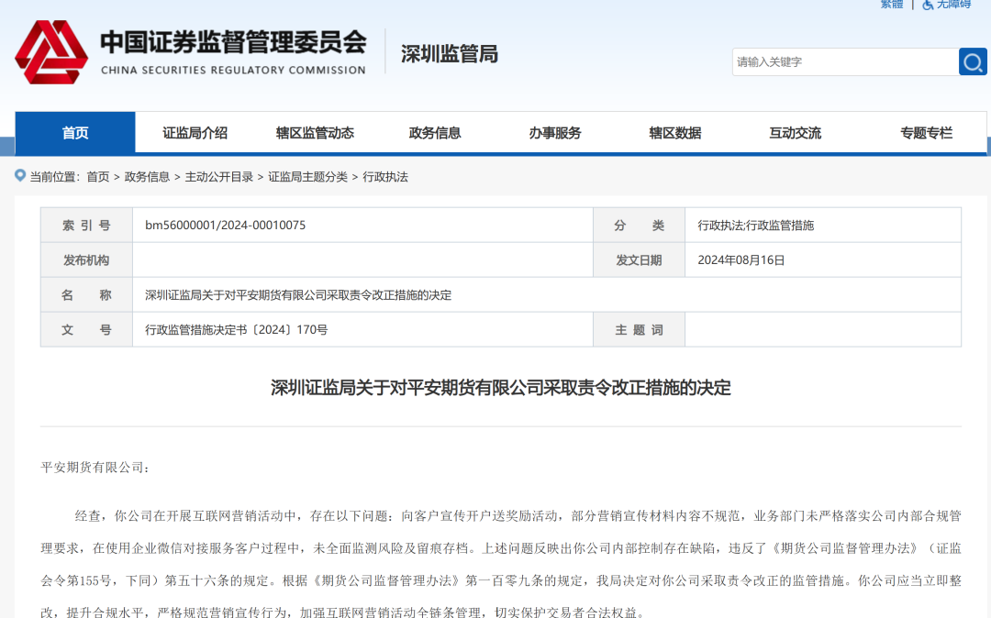The height and width of the screenshot is (618, 991).
Task: Click the 深圳监管局 title text
Action: (449, 54)
